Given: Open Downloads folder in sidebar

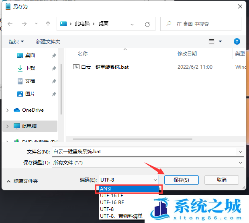Looking at the screenshot, I should click(30, 68).
